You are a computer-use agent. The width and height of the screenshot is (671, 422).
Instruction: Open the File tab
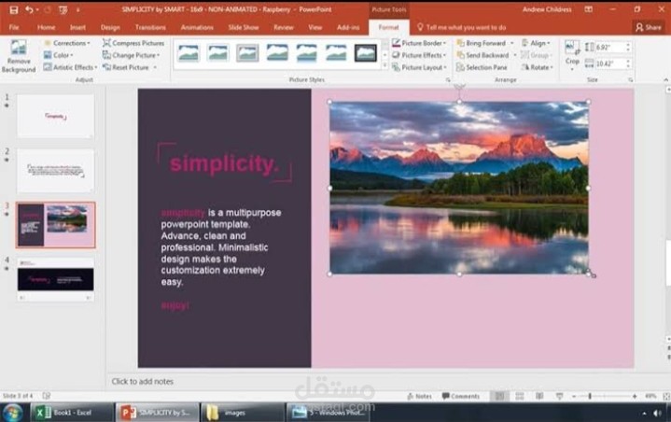[x=14, y=27]
